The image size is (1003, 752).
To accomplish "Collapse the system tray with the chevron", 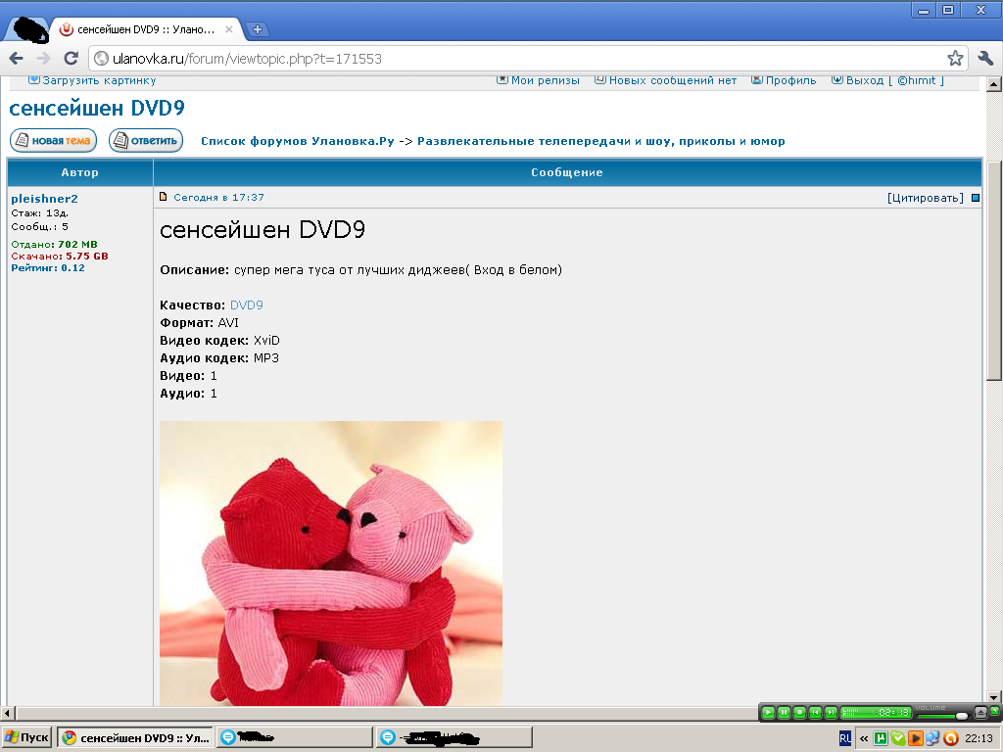I will 864,738.
